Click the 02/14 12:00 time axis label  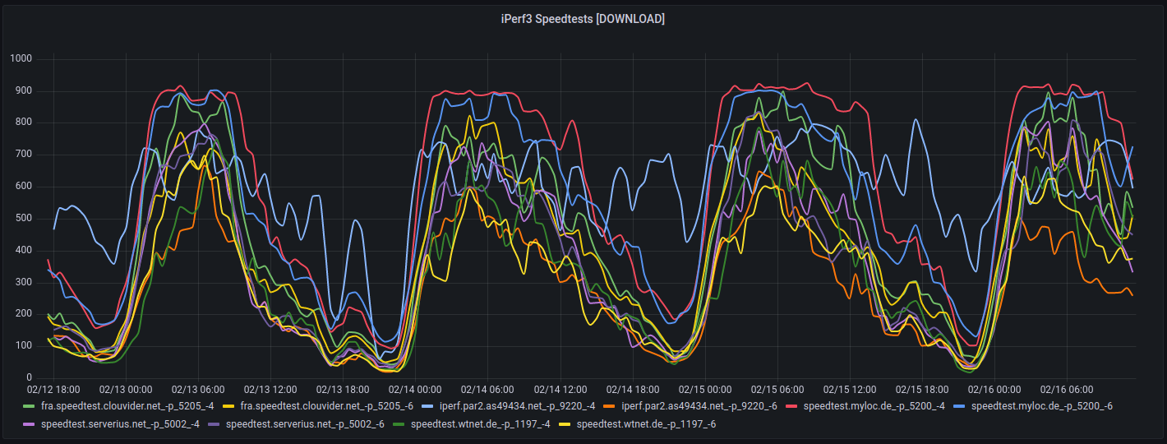[x=560, y=389]
